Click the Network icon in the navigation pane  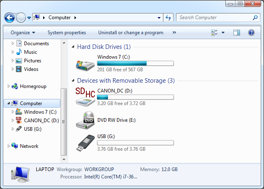click(15, 146)
